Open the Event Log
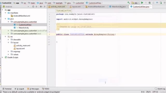166x93 pixels. click(x=160, y=89)
